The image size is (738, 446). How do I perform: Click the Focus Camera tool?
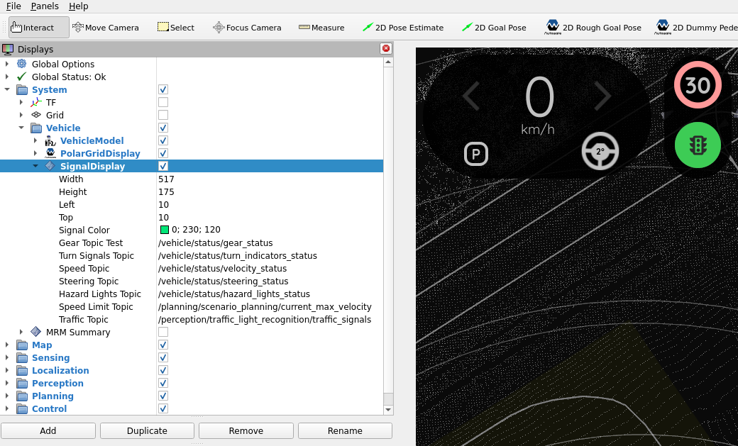coord(246,27)
